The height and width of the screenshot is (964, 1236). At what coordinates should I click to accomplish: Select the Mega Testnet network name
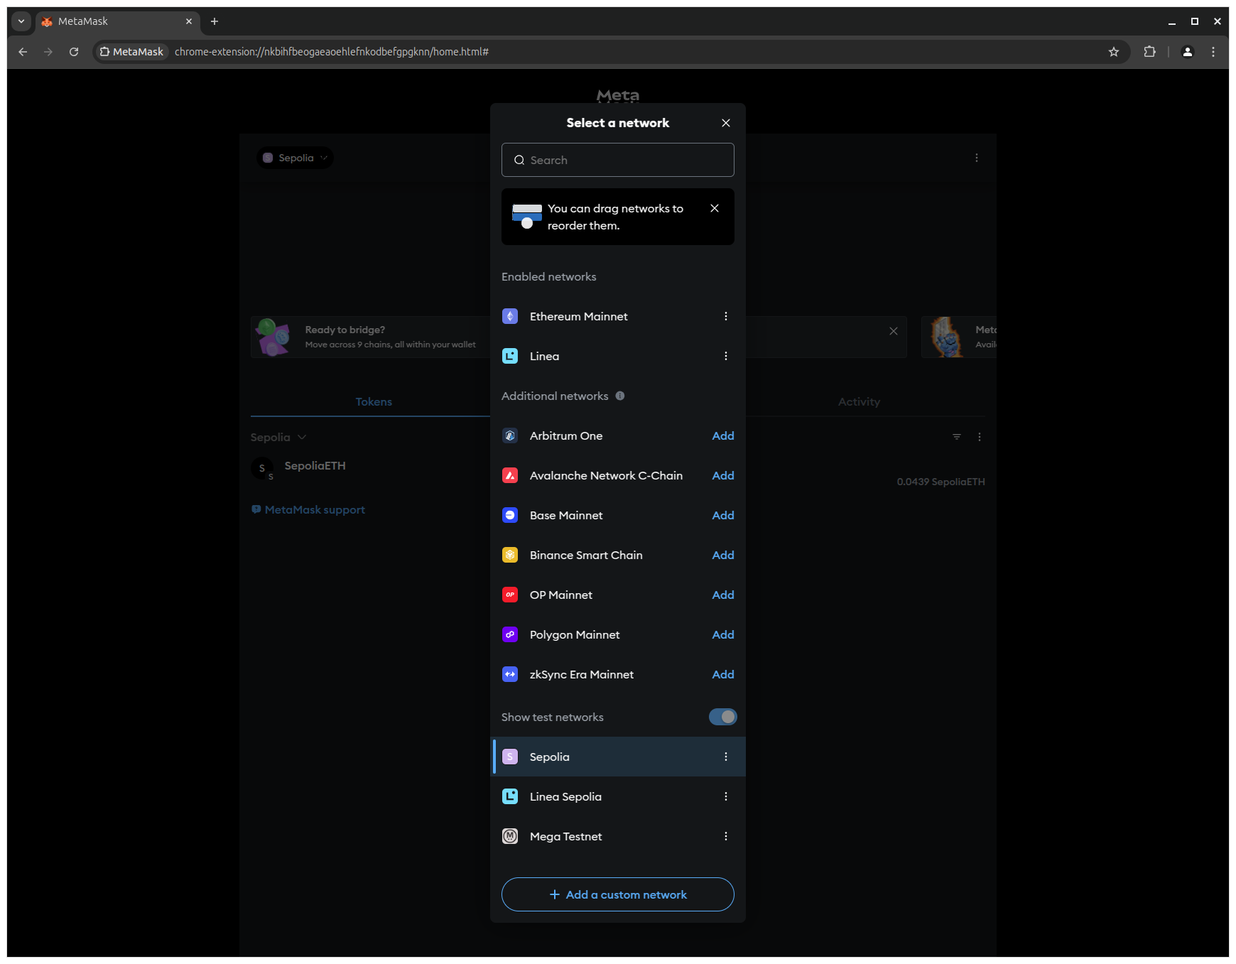click(x=565, y=836)
